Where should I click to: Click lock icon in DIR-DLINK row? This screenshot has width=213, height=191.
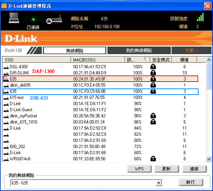tap(153, 73)
